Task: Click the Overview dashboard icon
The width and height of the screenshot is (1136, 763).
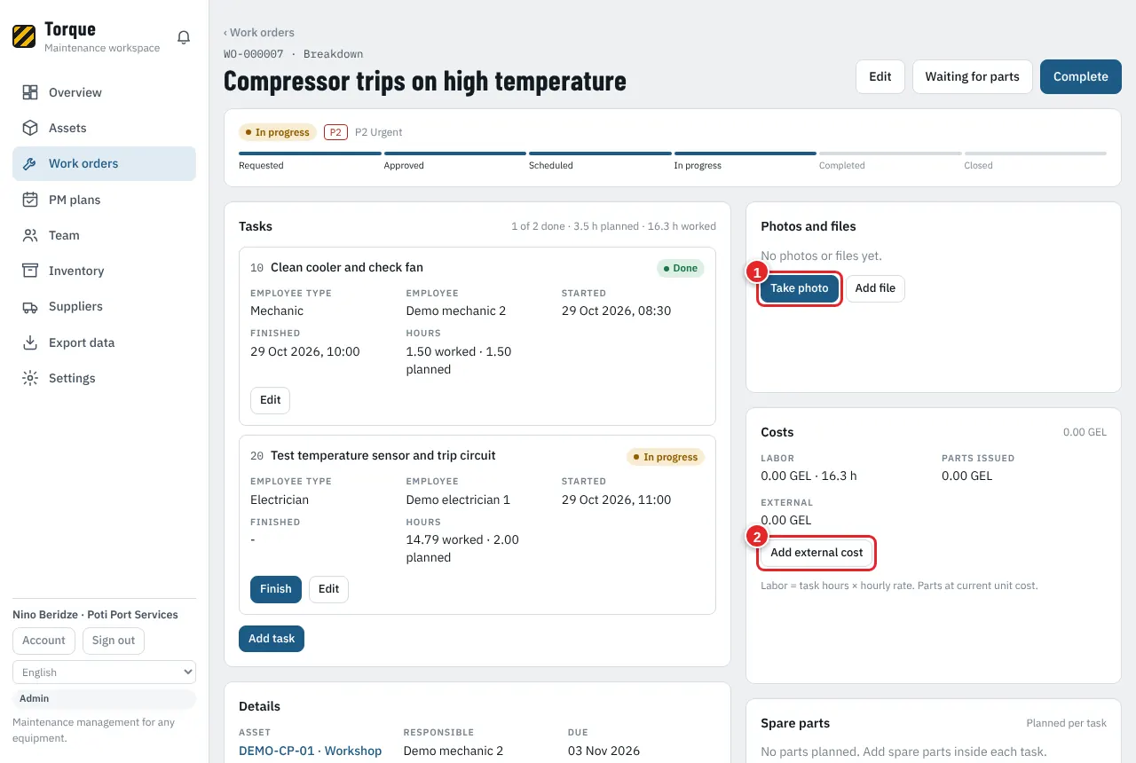Action: (x=30, y=92)
